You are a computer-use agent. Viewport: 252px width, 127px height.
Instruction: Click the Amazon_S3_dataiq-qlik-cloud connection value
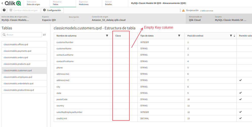[109, 20]
